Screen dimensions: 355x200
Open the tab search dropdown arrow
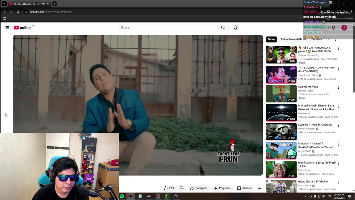tap(4, 4)
